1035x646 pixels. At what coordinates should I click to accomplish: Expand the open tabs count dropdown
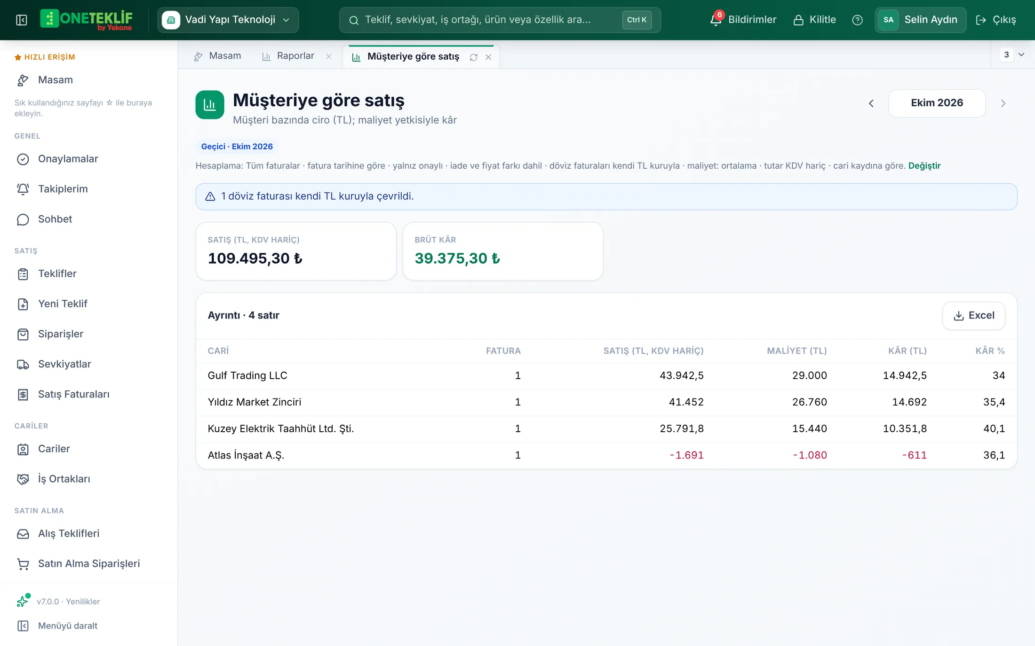[x=1013, y=54]
